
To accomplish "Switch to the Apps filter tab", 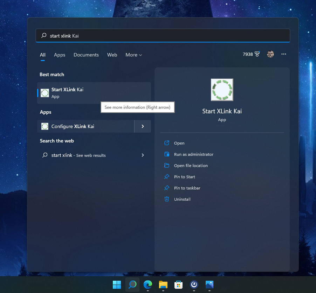I will pyautogui.click(x=60, y=55).
